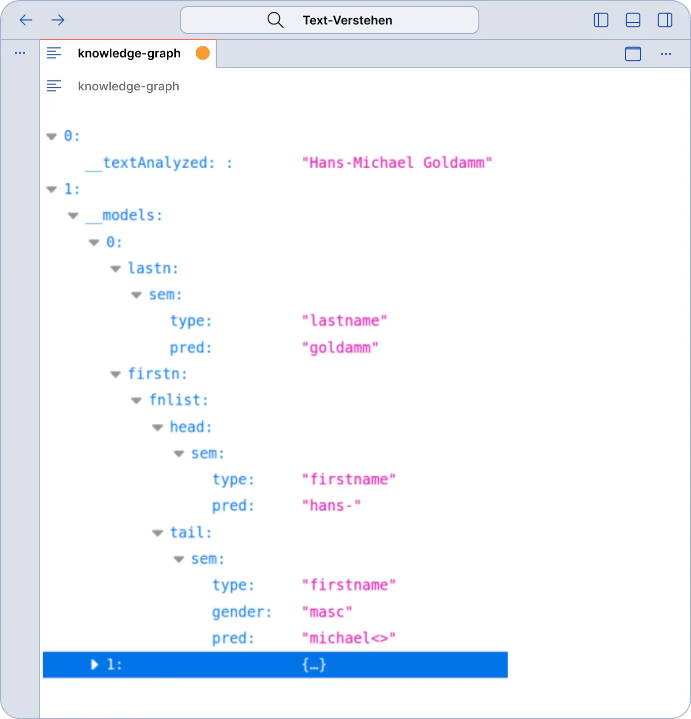Open the tab bar more actions menu

pyautogui.click(x=666, y=54)
